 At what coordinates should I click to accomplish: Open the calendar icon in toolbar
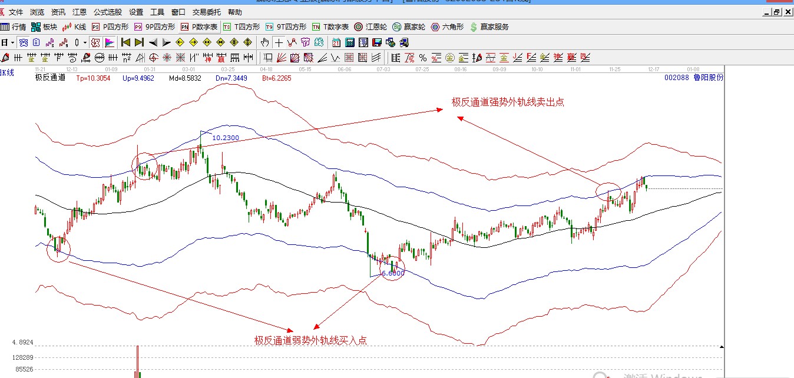(x=336, y=42)
